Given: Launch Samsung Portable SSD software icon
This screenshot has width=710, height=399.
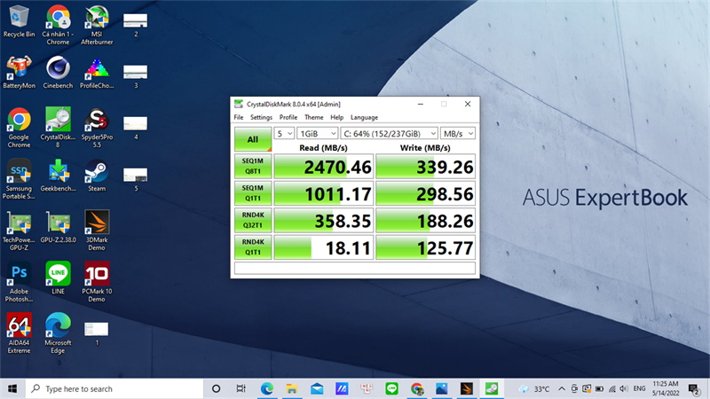Looking at the screenshot, I should pyautogui.click(x=19, y=179).
